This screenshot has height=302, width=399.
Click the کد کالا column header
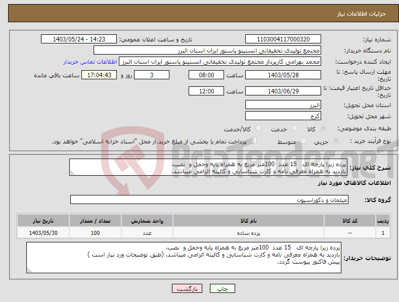pyautogui.click(x=350, y=221)
